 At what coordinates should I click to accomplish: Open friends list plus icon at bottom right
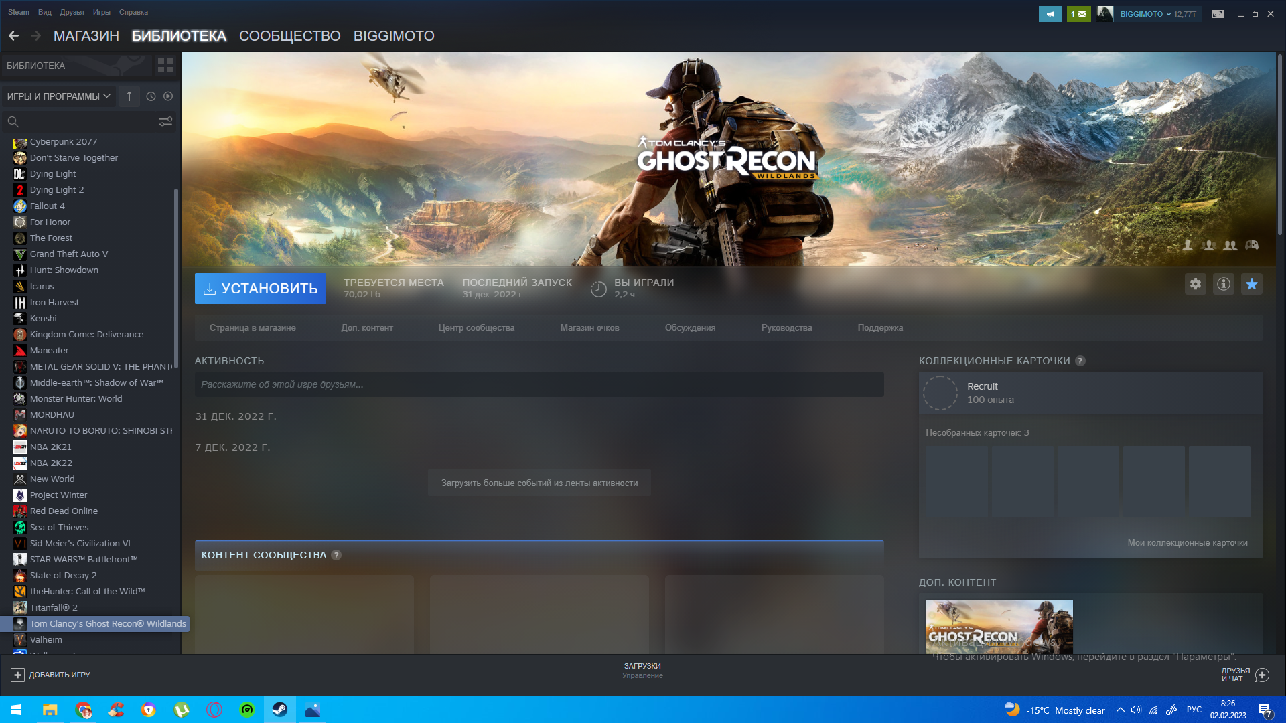[1262, 675]
